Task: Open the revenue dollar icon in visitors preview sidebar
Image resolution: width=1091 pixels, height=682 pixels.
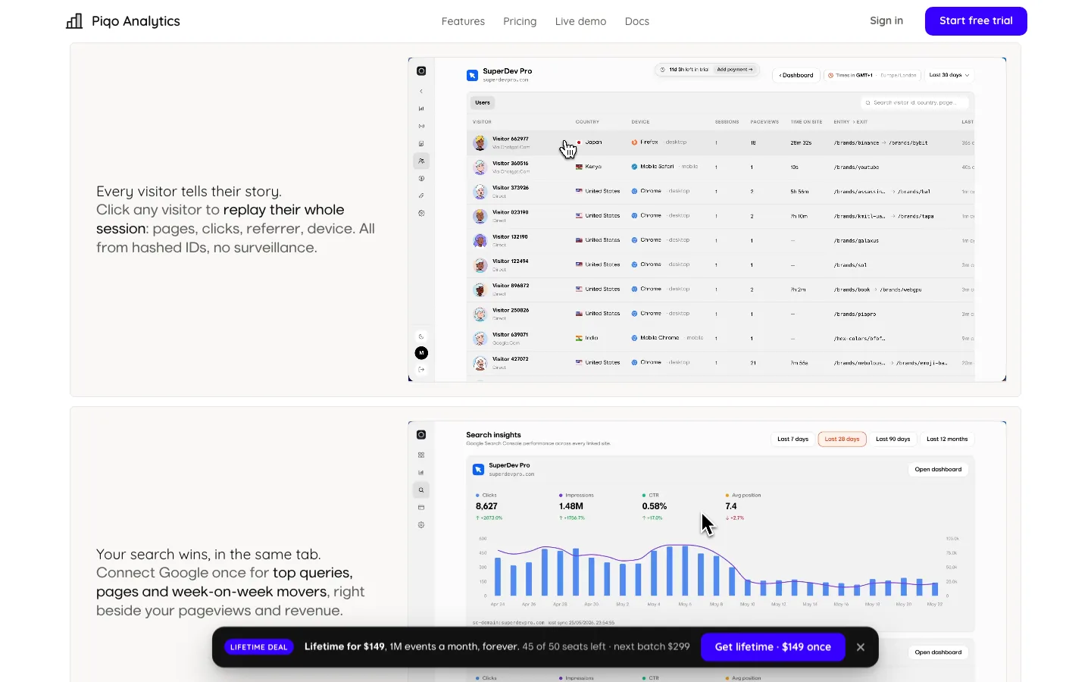Action: [x=421, y=179]
